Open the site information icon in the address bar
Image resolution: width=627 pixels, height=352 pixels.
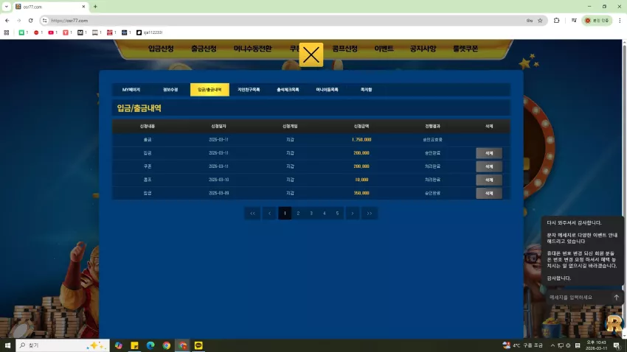pyautogui.click(x=45, y=21)
